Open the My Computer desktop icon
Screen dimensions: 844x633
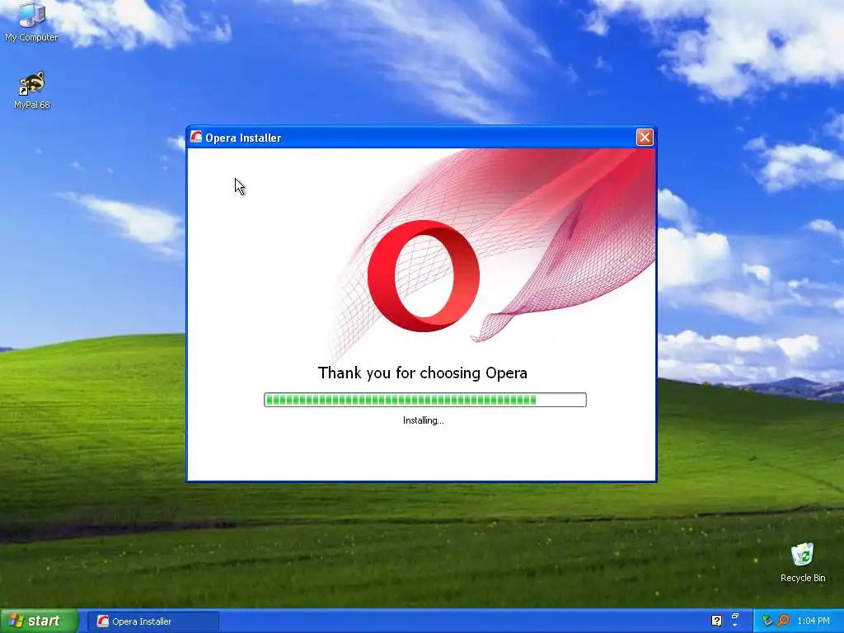(x=31, y=21)
